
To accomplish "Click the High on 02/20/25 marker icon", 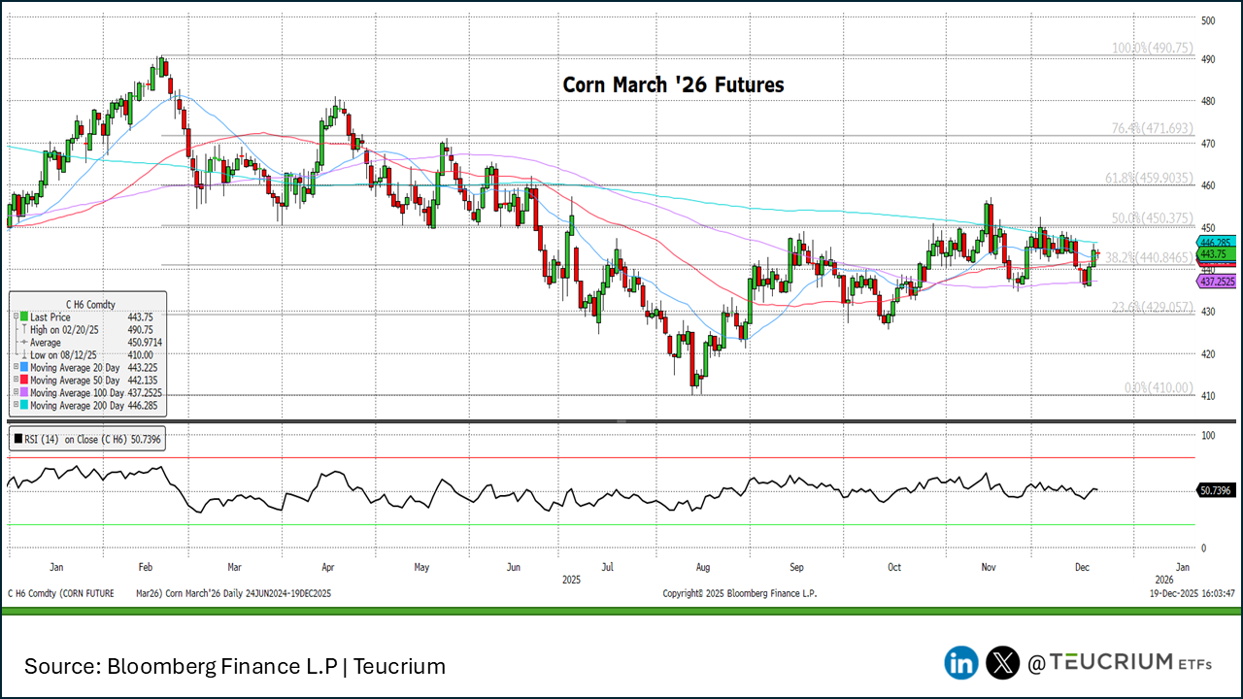I will (23, 330).
